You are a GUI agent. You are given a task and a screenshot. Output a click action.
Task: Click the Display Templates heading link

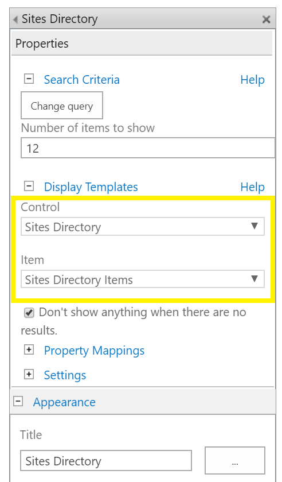(91, 187)
